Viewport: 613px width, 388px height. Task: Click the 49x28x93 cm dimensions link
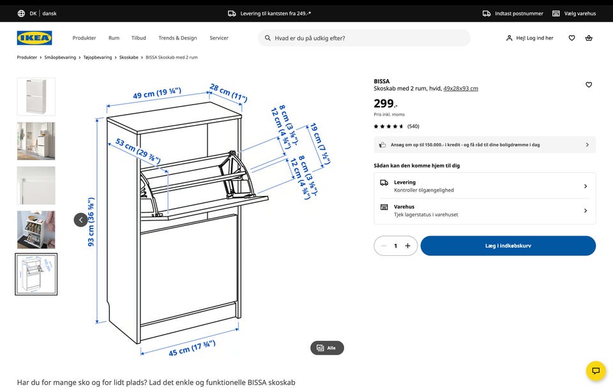click(460, 89)
